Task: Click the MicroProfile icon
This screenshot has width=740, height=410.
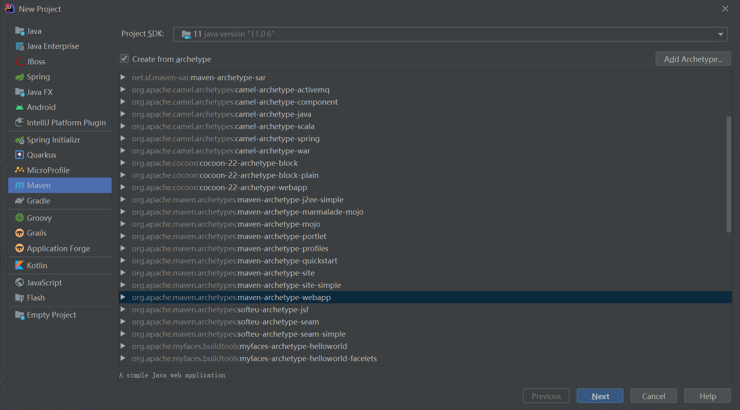Action: pyautogui.click(x=20, y=170)
